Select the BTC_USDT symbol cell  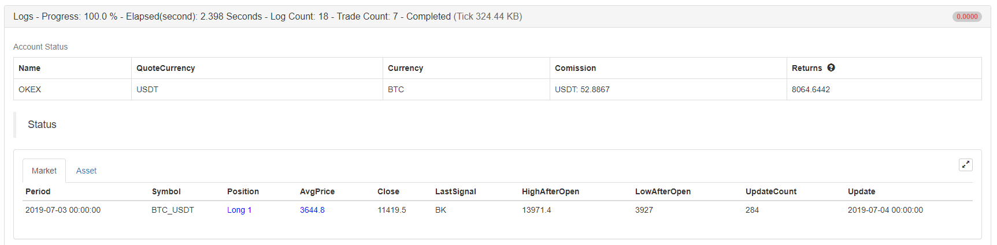coord(173,210)
